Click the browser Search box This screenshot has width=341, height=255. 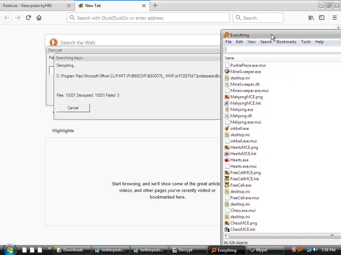click(258, 18)
